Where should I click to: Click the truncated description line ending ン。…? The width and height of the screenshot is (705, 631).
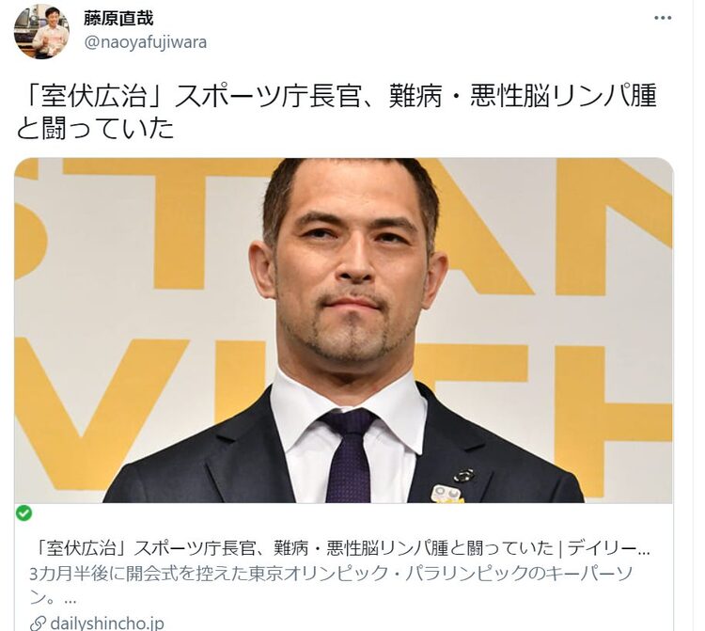tap(53, 598)
